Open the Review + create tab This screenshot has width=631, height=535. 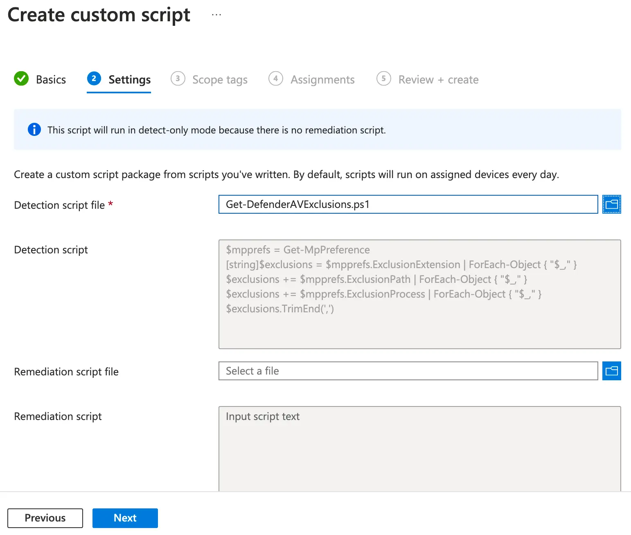pos(438,79)
